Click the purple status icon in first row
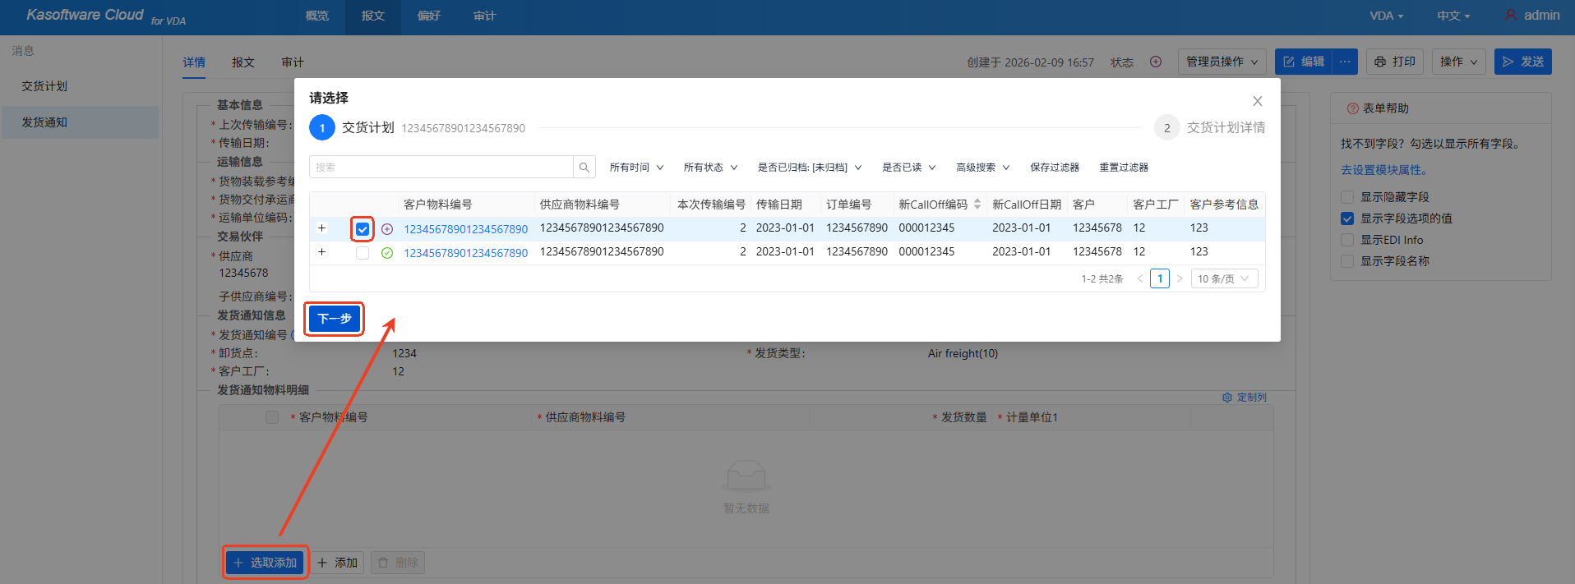 tap(387, 229)
